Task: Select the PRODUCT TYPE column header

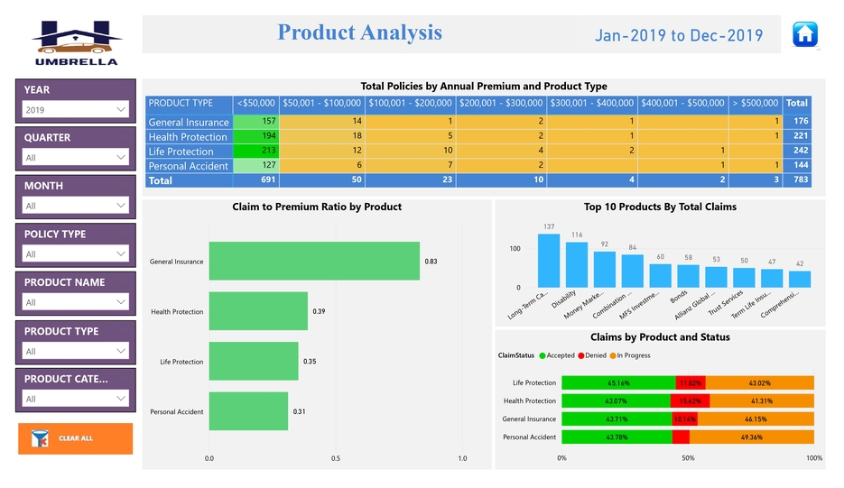Action: click(181, 103)
